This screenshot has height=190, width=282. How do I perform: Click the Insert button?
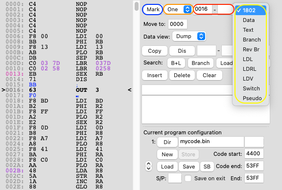tap(155, 75)
